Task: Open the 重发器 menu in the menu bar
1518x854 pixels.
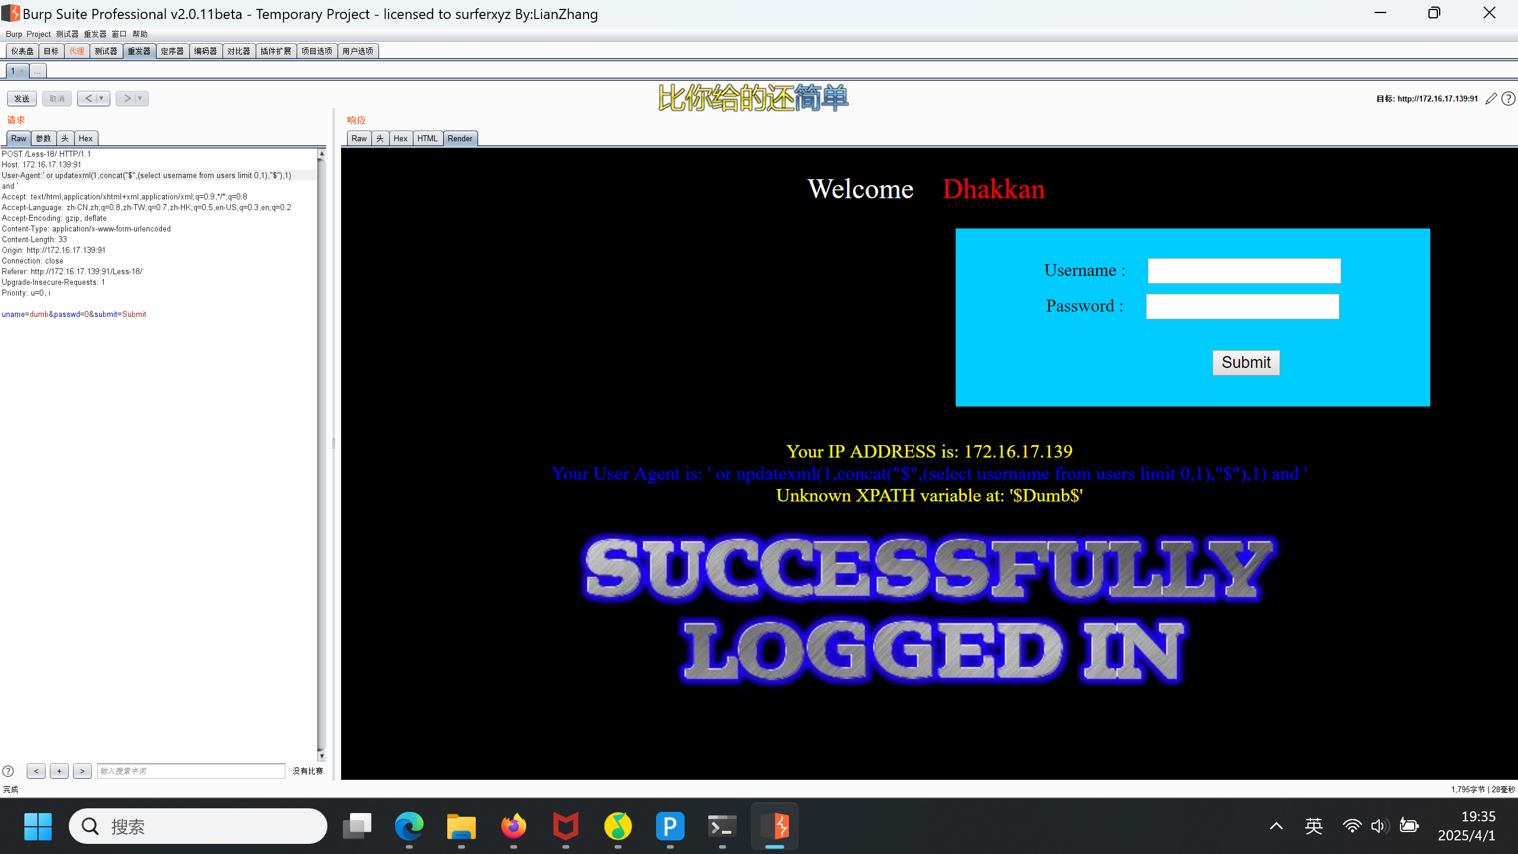Action: 95,34
